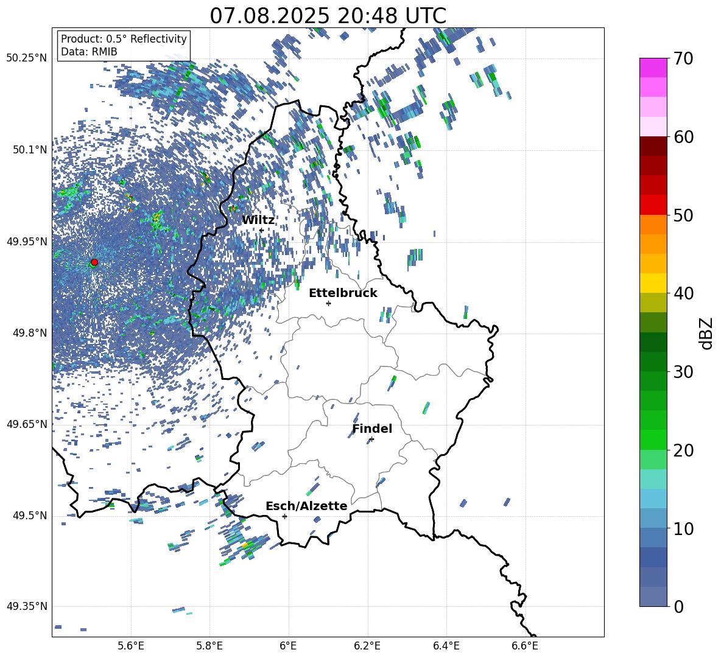721x658 pixels.
Task: Click the Ettelbruck station cross marker
Action: [x=328, y=303]
